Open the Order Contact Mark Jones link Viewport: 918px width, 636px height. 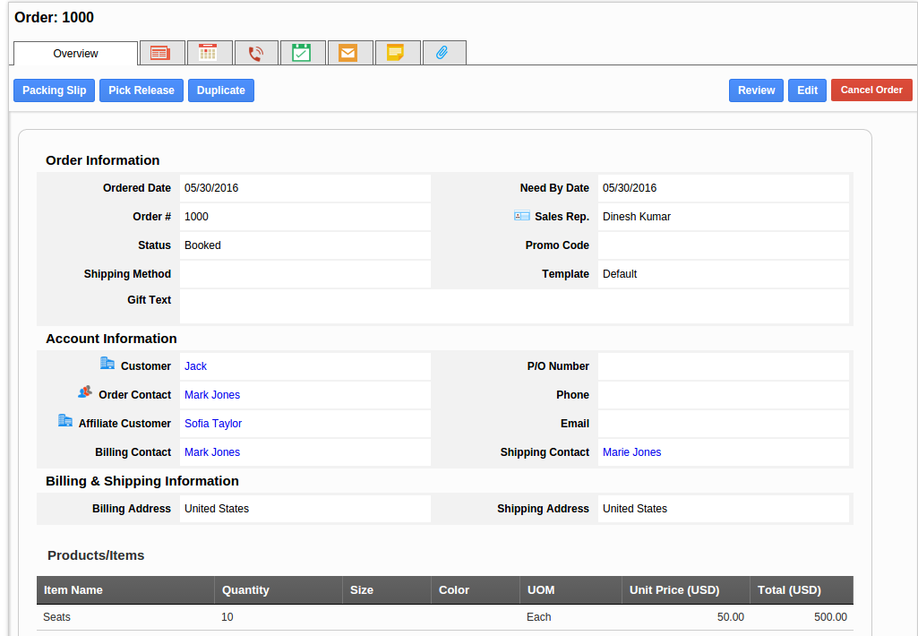[x=212, y=395]
